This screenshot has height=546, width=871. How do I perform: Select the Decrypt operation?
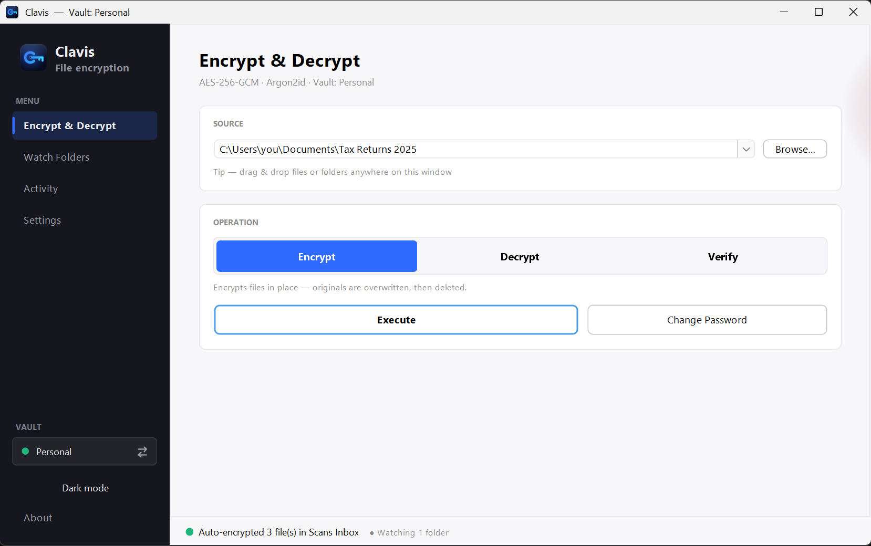point(520,256)
